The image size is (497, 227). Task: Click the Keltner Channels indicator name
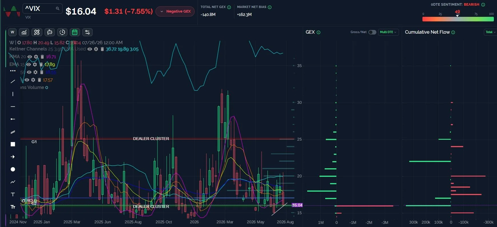[28, 49]
